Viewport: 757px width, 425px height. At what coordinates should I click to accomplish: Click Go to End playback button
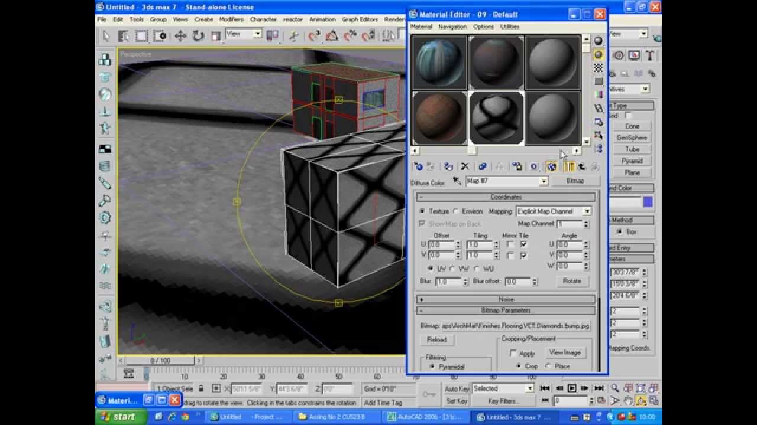coord(599,388)
